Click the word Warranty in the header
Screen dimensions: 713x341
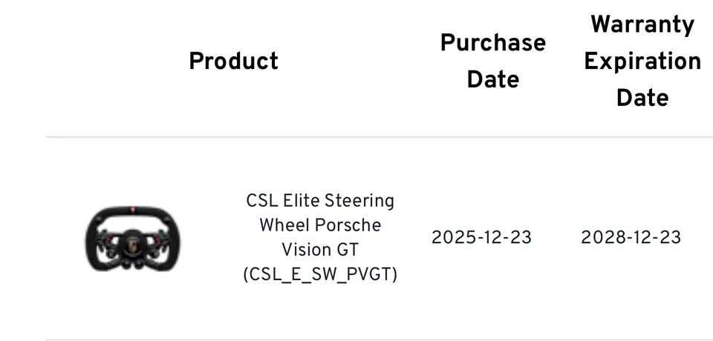tap(642, 24)
